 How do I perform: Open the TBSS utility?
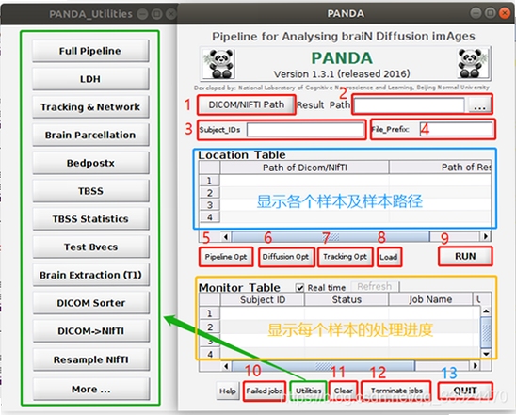coord(90,191)
